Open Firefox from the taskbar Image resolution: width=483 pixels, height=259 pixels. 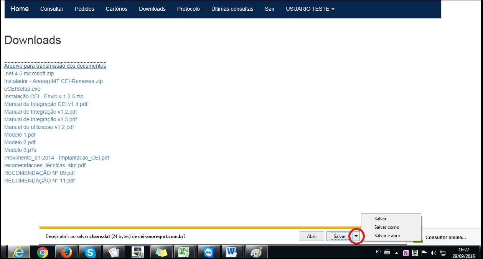tap(66, 252)
